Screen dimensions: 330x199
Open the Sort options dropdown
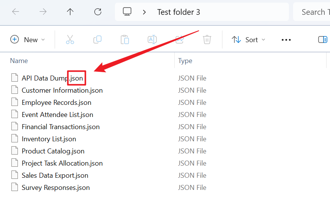tap(249, 39)
